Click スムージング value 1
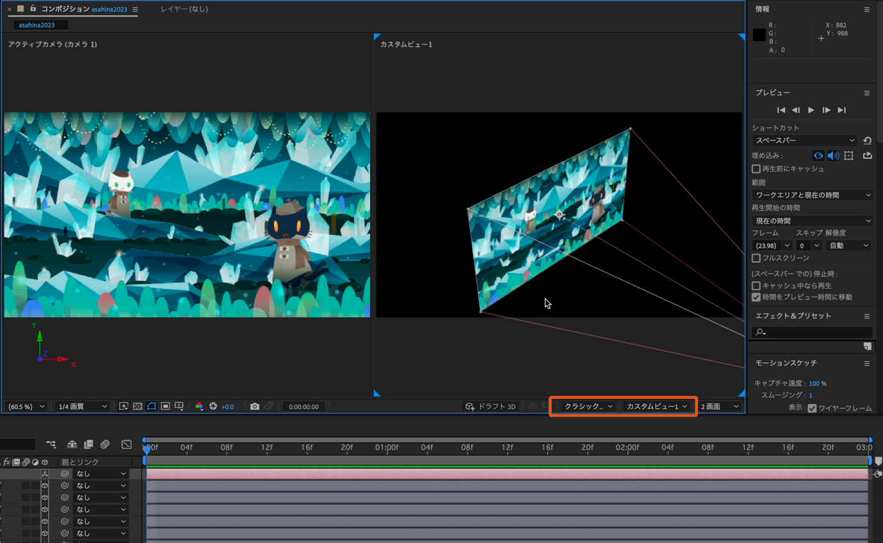 (810, 396)
